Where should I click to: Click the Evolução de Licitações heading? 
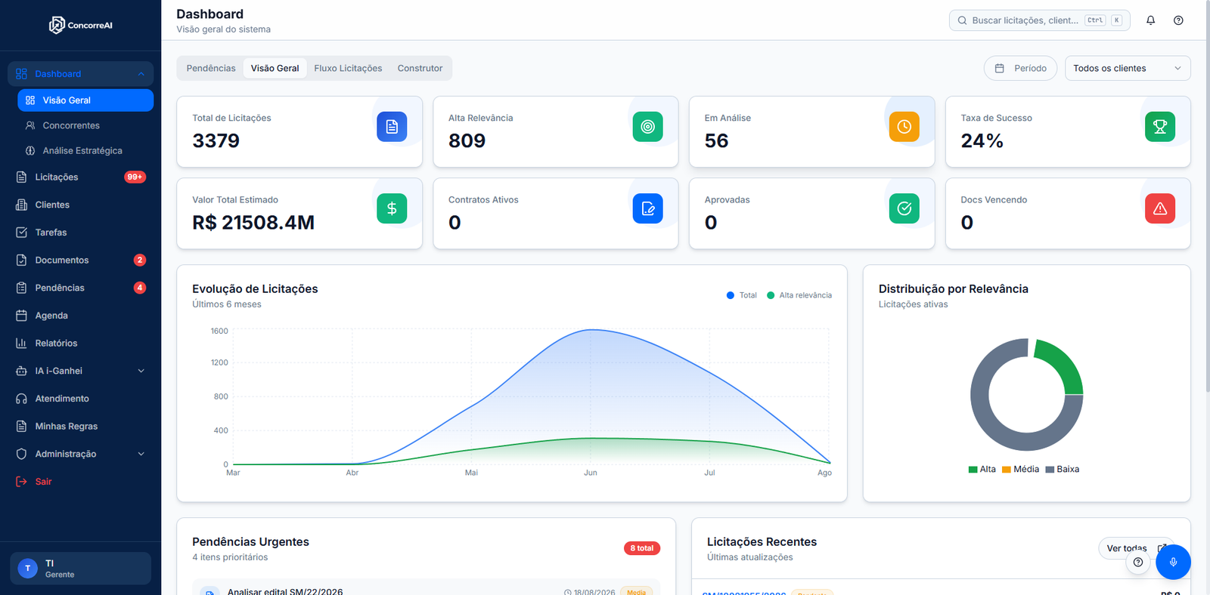[255, 289]
